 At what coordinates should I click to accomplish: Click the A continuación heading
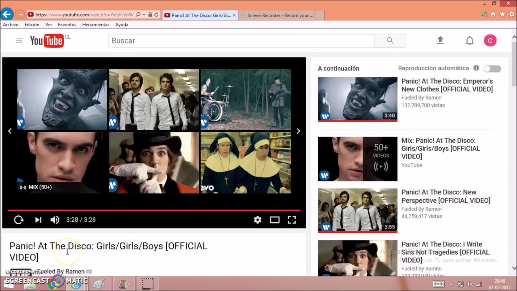[338, 69]
